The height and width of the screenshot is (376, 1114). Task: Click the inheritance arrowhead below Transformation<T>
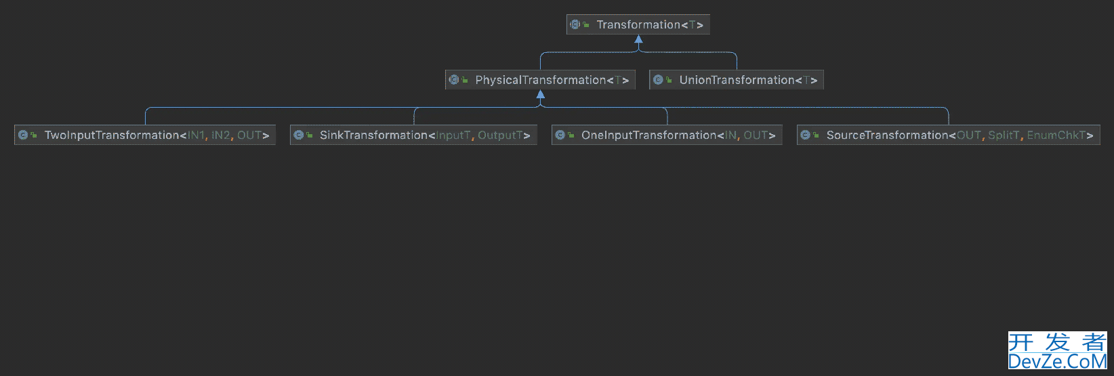point(638,39)
